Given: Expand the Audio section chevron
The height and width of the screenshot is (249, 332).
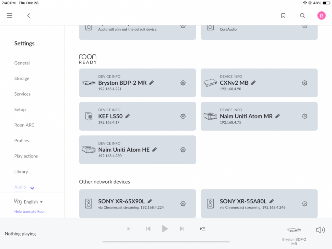Looking at the screenshot, I should coord(32,188).
